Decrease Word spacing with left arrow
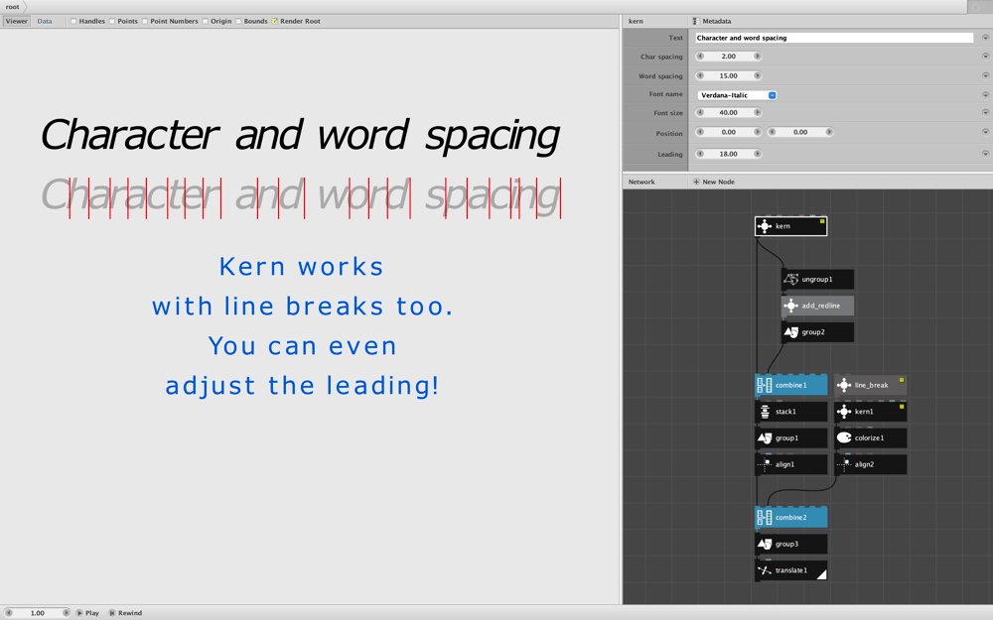This screenshot has width=993, height=620. (700, 75)
